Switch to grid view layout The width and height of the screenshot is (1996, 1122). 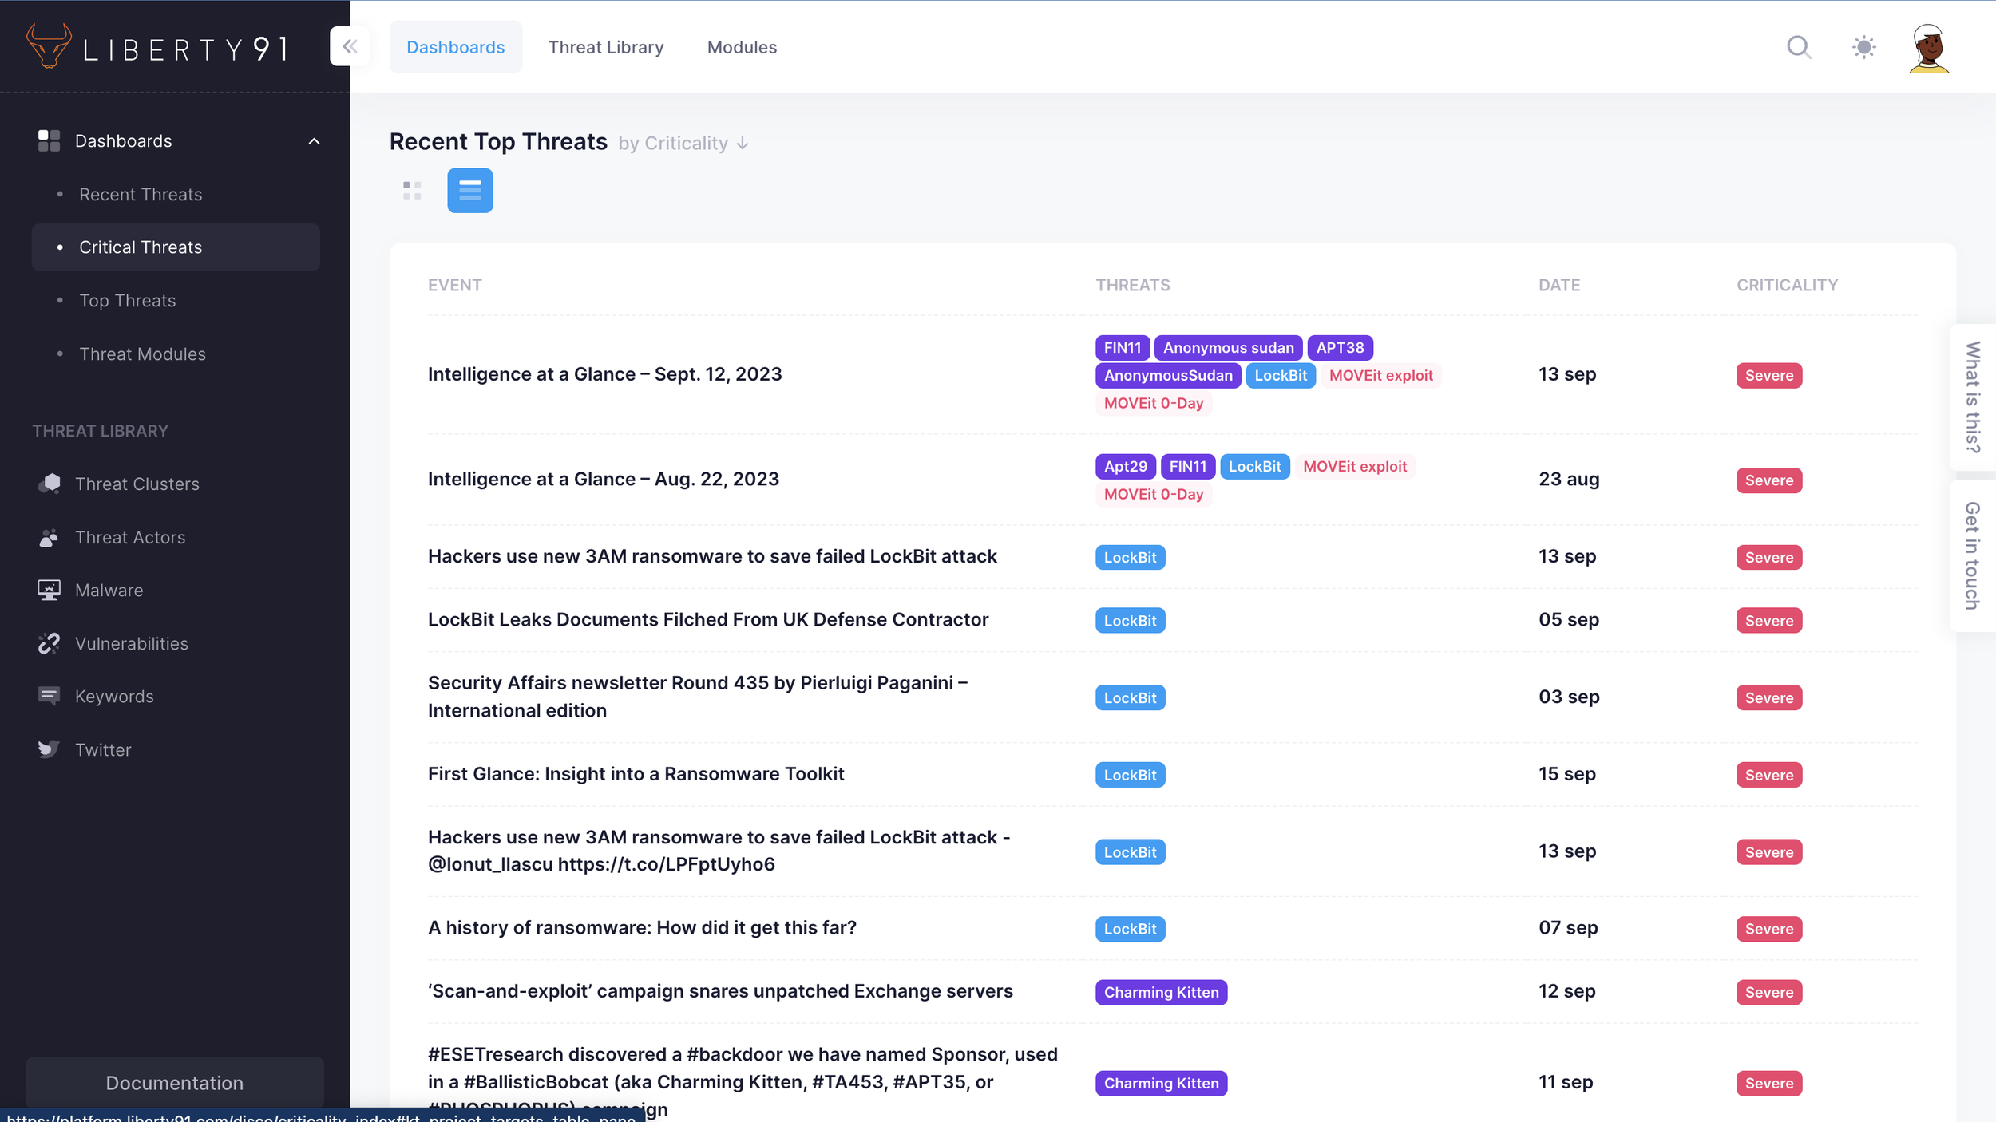point(412,191)
